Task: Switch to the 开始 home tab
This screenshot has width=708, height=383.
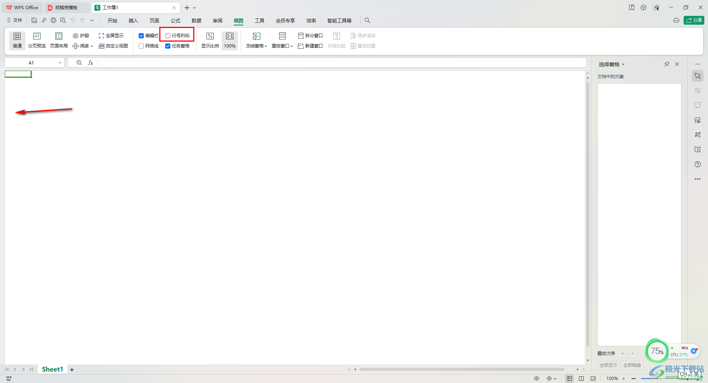Action: pos(112,21)
